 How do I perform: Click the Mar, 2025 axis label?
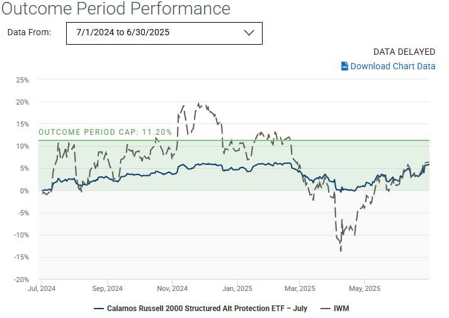click(298, 288)
